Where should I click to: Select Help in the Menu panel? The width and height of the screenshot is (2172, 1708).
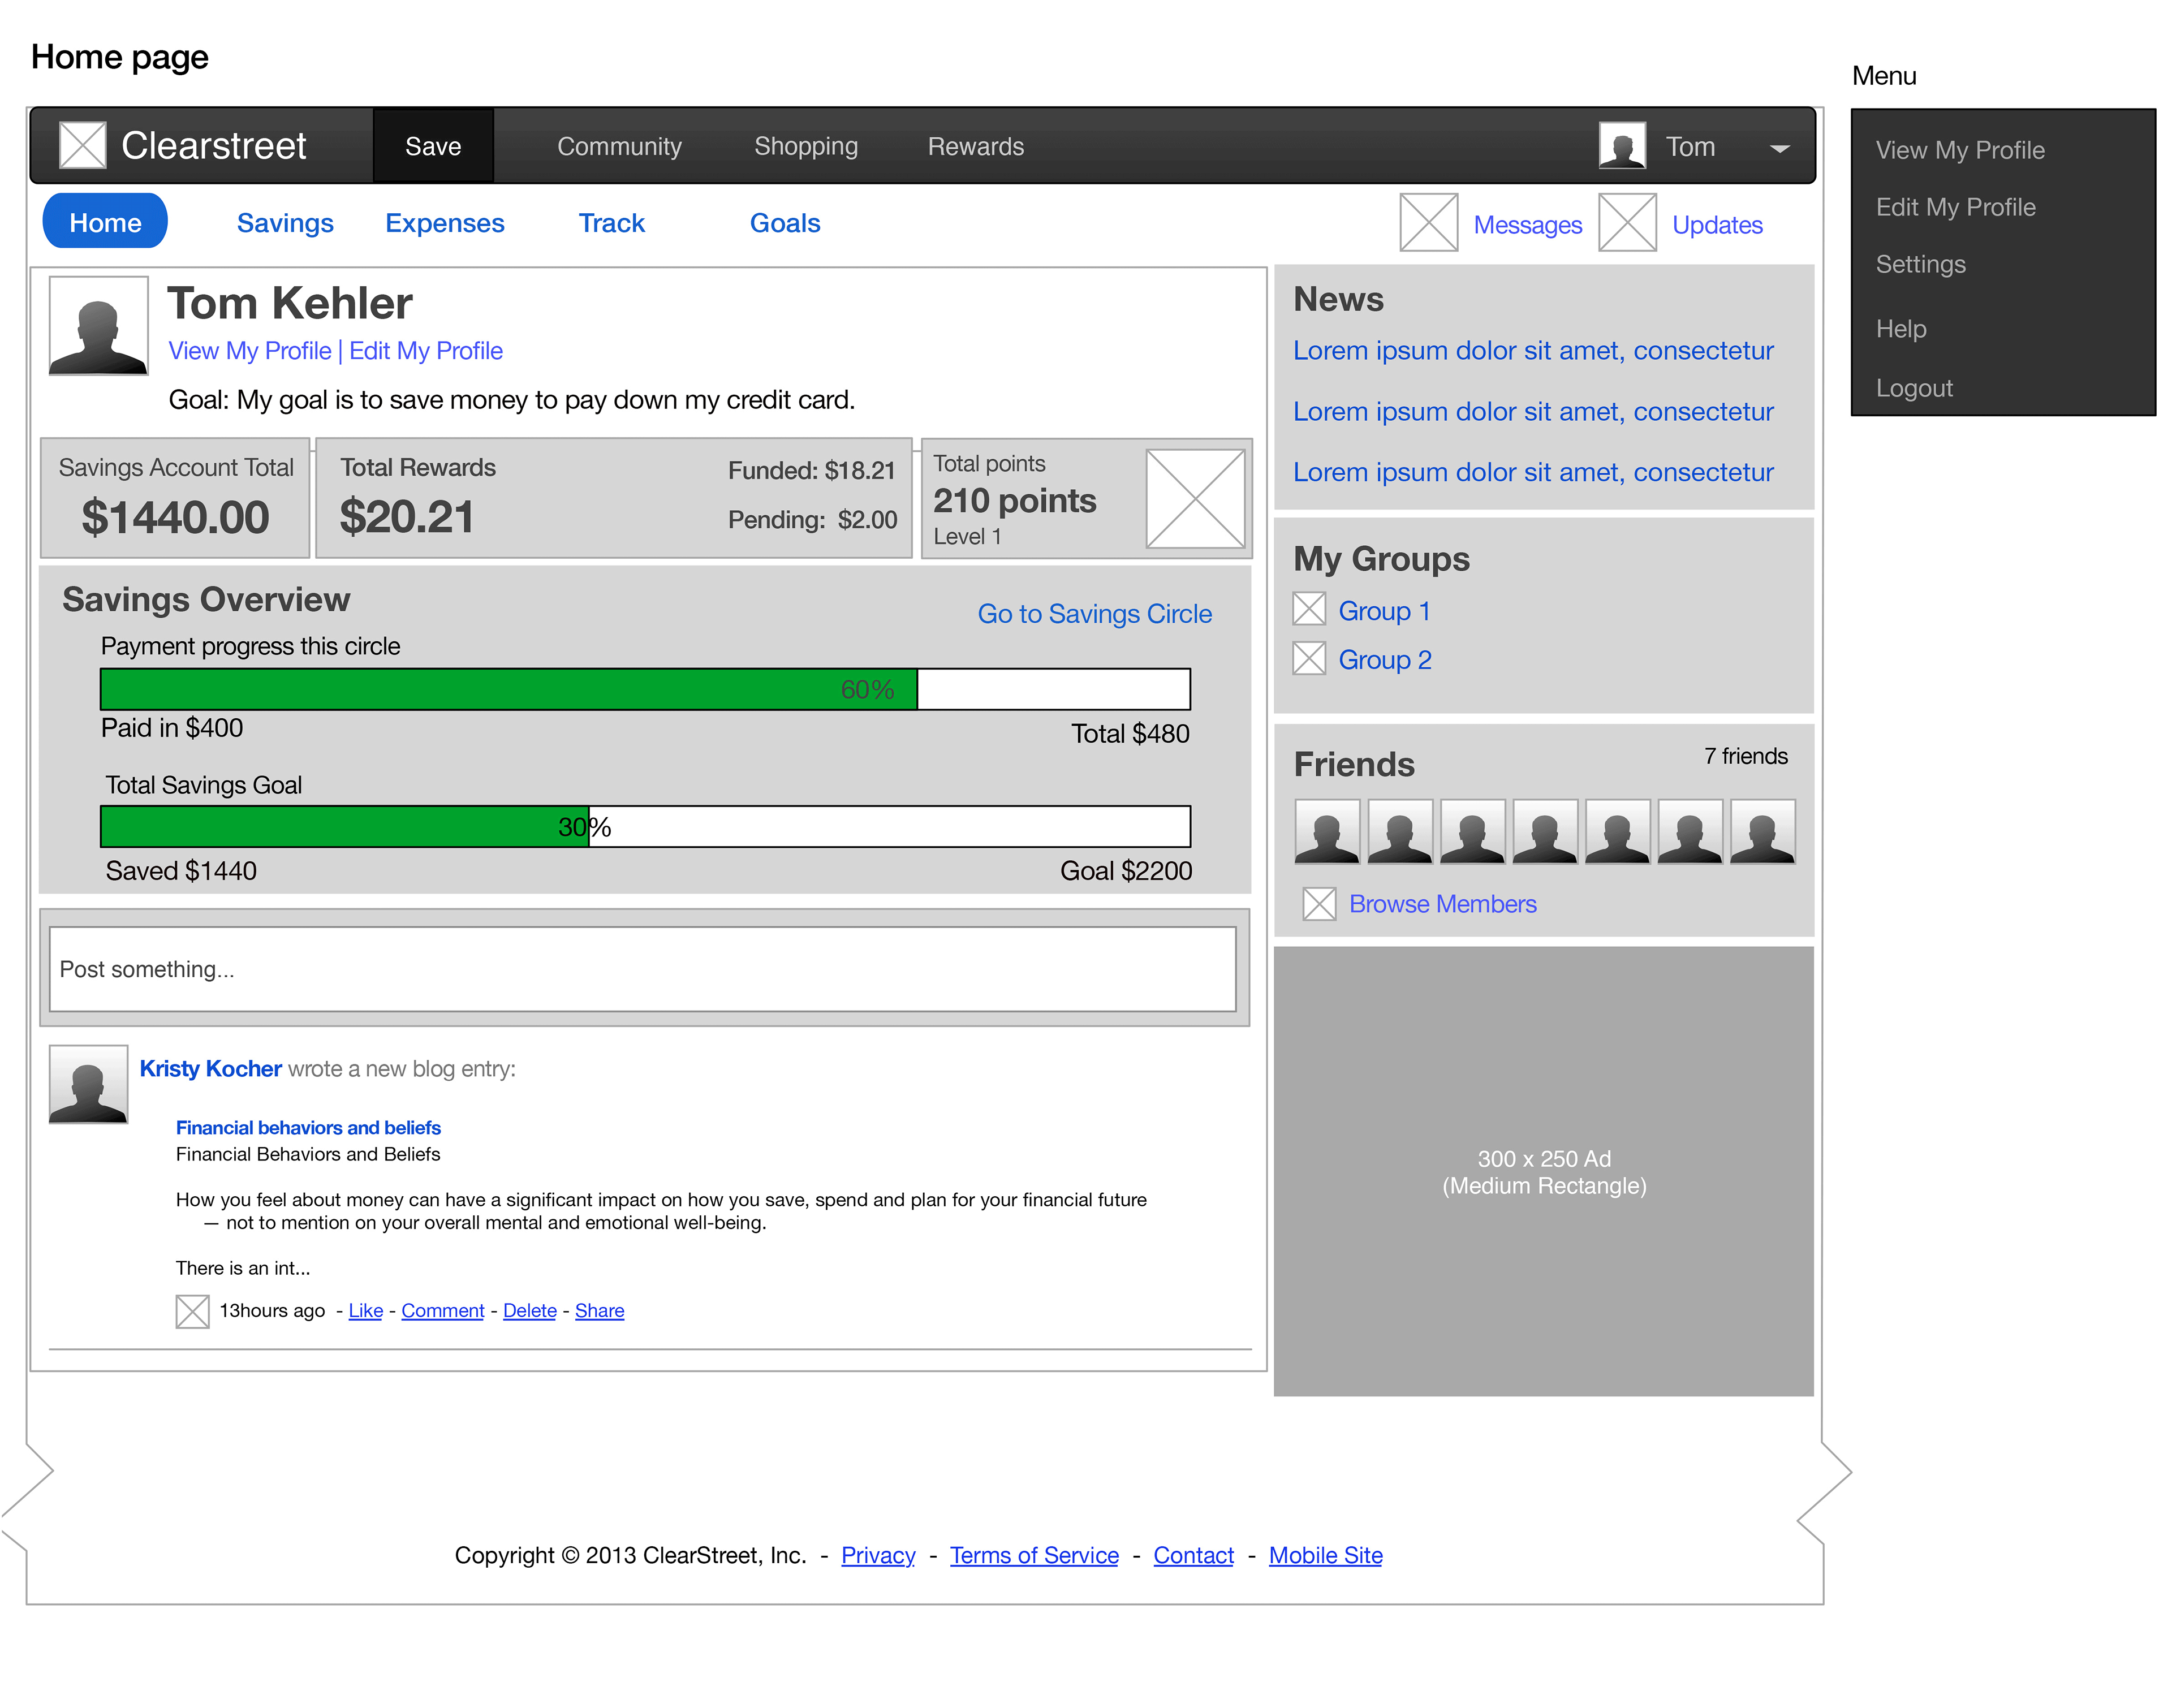coord(1901,329)
